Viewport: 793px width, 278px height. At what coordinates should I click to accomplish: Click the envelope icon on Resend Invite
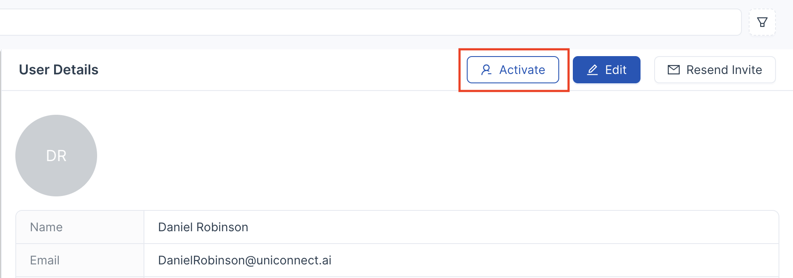point(674,70)
